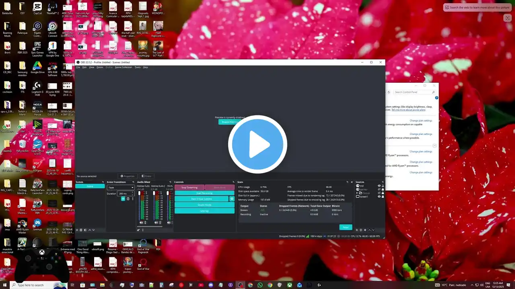Viewport: 515px width, 289px height.
Task: Open the File menu in OBS
Action: click(x=78, y=67)
